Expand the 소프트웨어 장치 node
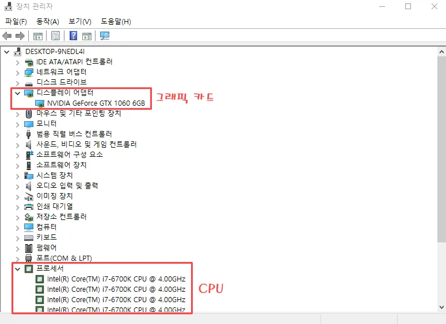Image resolution: width=446 pixels, height=324 pixels. (x=18, y=166)
